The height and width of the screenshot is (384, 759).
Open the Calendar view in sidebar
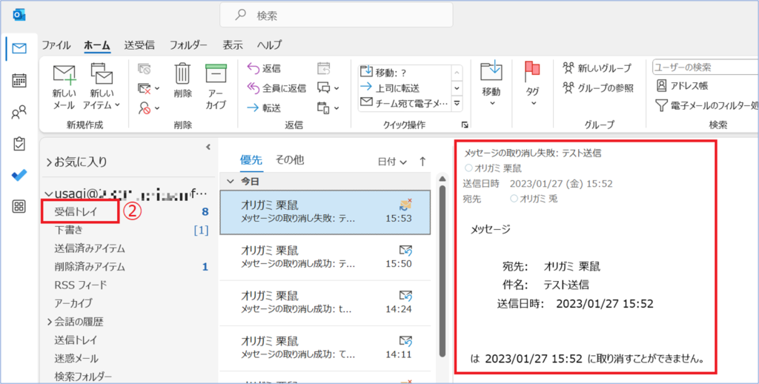tap(19, 81)
